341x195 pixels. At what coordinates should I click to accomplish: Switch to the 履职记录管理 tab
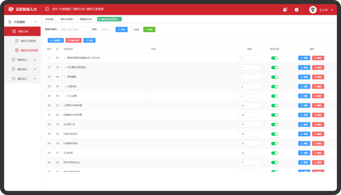(67, 19)
